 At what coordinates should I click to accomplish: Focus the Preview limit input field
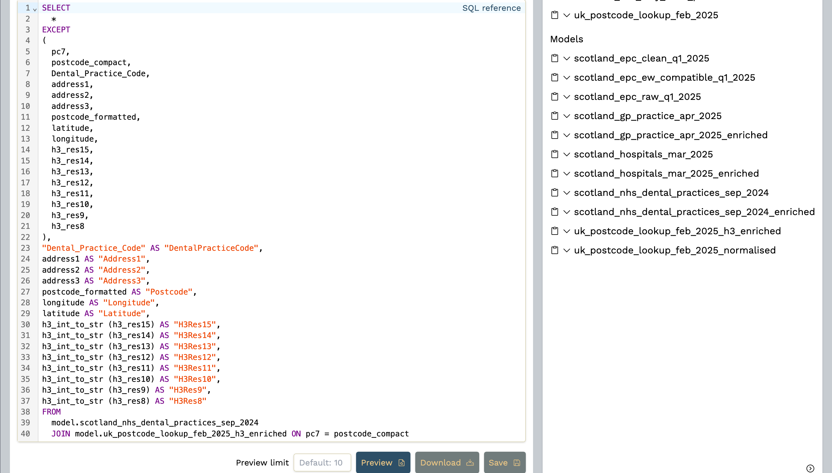pos(322,462)
